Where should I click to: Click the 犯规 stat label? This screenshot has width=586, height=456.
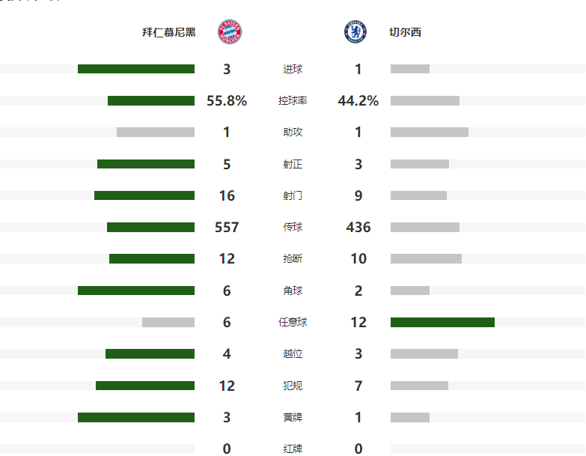click(x=293, y=386)
